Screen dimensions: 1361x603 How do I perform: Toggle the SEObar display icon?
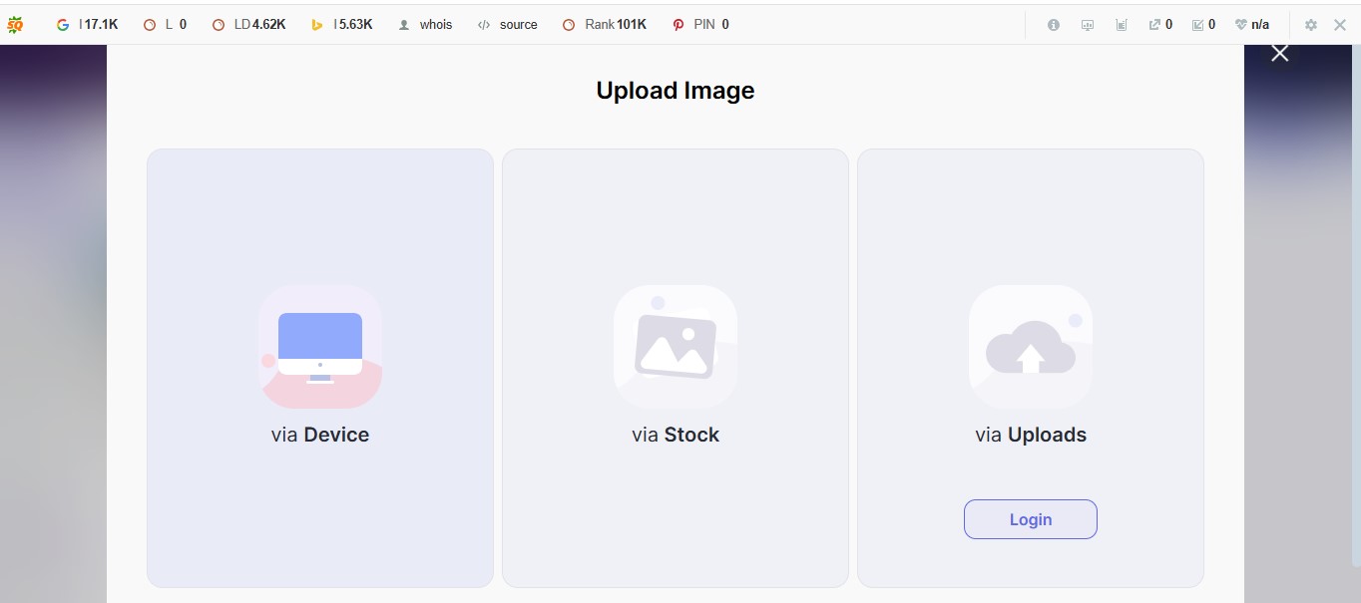point(1087,24)
